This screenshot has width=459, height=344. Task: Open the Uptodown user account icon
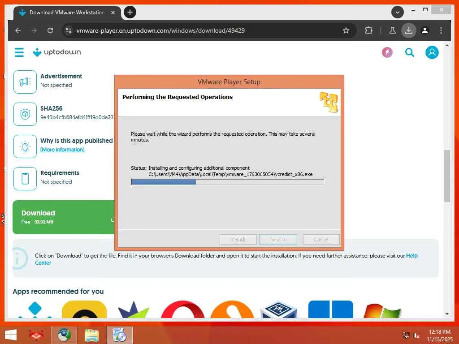click(x=432, y=53)
